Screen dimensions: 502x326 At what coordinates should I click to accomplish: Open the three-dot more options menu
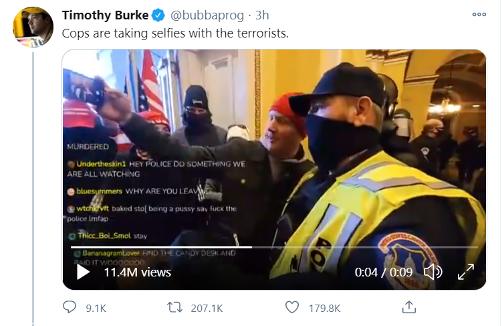479,15
